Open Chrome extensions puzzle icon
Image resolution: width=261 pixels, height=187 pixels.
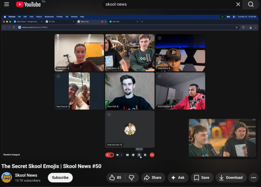click(x=243, y=27)
